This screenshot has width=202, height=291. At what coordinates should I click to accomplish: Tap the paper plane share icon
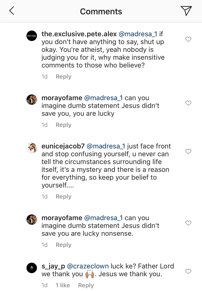point(186,11)
